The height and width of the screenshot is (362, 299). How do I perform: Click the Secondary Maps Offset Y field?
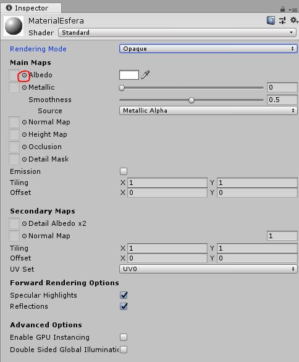[257, 258]
